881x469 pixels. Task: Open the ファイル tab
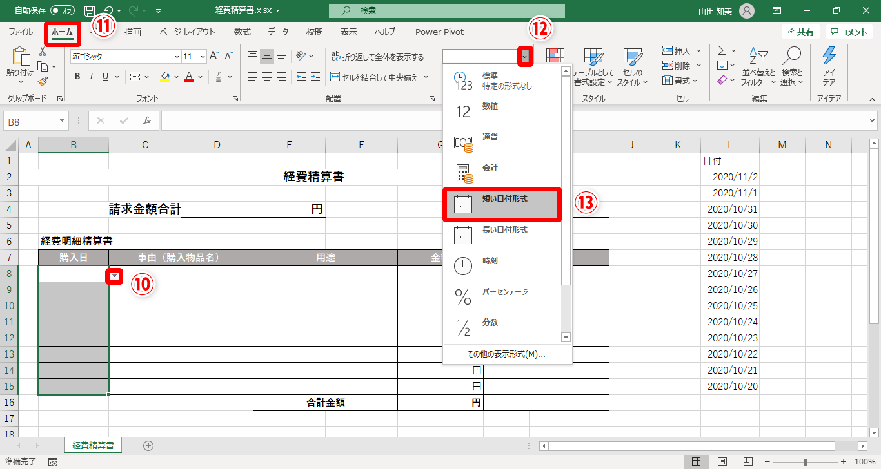[21, 32]
